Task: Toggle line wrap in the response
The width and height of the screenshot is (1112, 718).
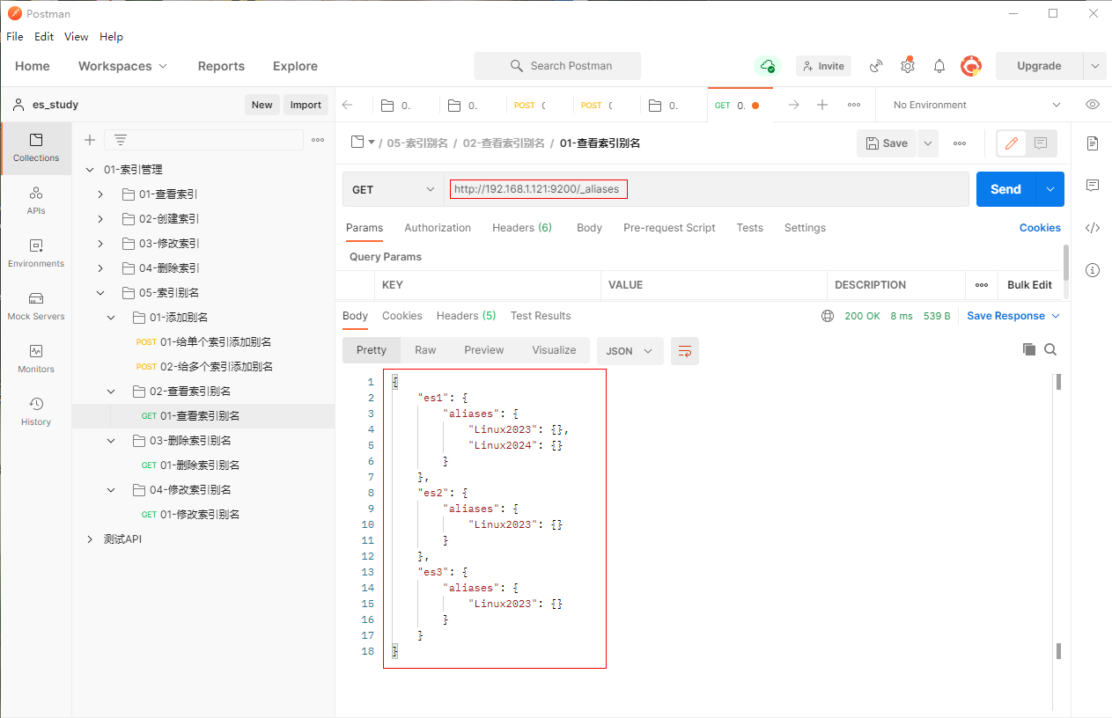Action: 684,351
